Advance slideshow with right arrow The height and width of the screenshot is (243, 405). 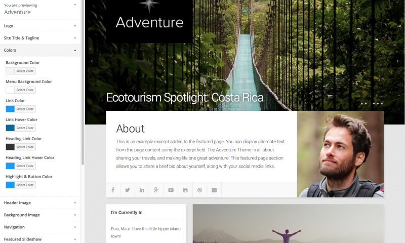coord(398,61)
